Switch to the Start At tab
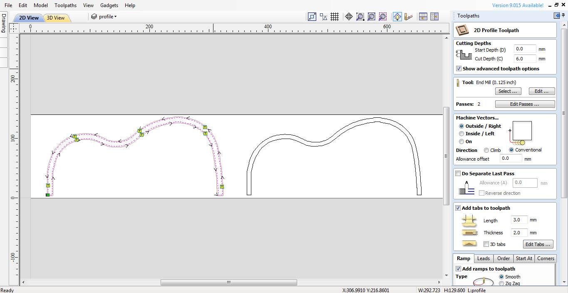This screenshot has width=568, height=293. (524, 258)
